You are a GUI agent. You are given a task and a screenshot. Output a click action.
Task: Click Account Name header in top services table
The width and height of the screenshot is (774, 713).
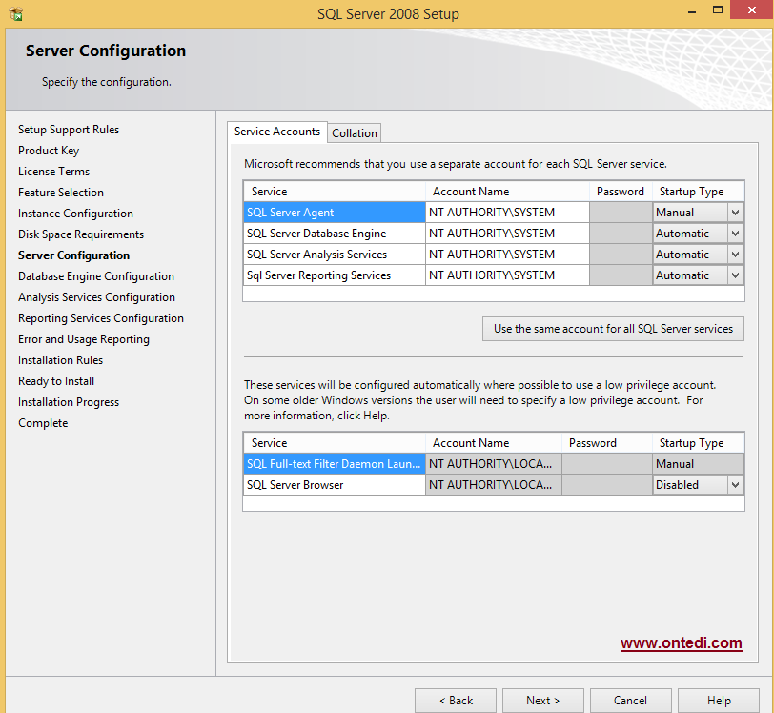tap(507, 192)
